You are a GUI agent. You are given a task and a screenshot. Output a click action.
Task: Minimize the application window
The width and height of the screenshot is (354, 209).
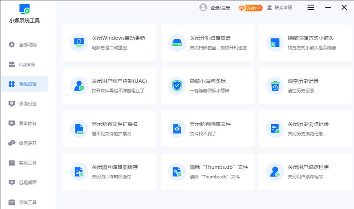328,7
